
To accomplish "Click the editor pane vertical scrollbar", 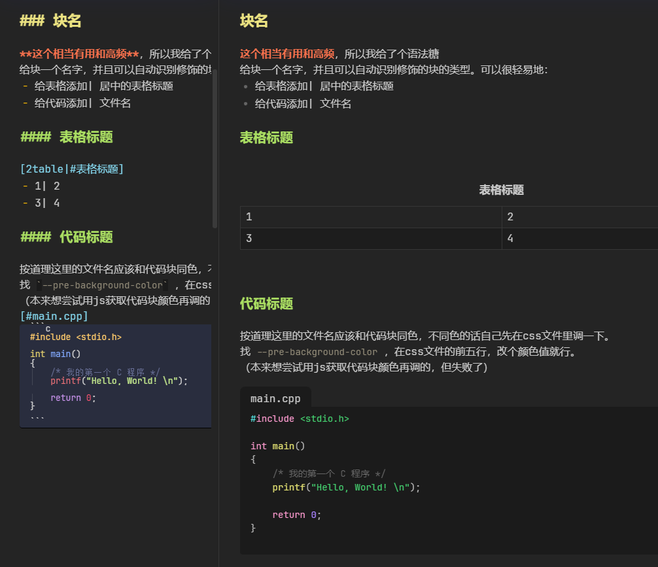I will [215, 148].
